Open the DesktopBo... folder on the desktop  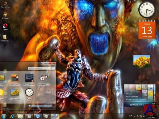point(5,38)
